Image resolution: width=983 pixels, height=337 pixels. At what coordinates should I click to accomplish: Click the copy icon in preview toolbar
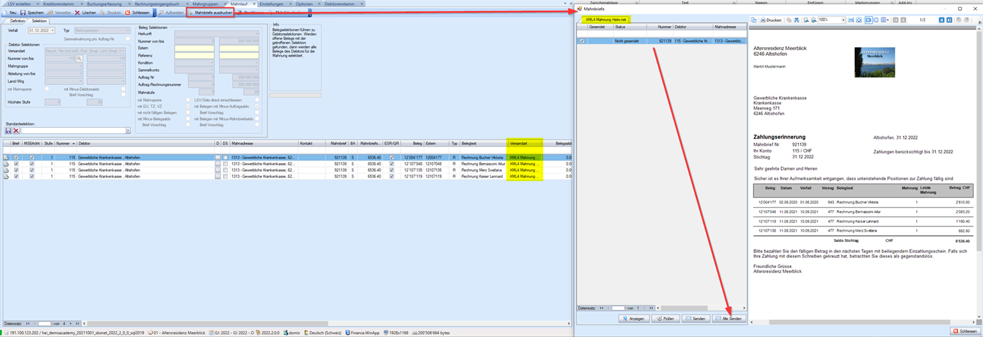pos(789,20)
